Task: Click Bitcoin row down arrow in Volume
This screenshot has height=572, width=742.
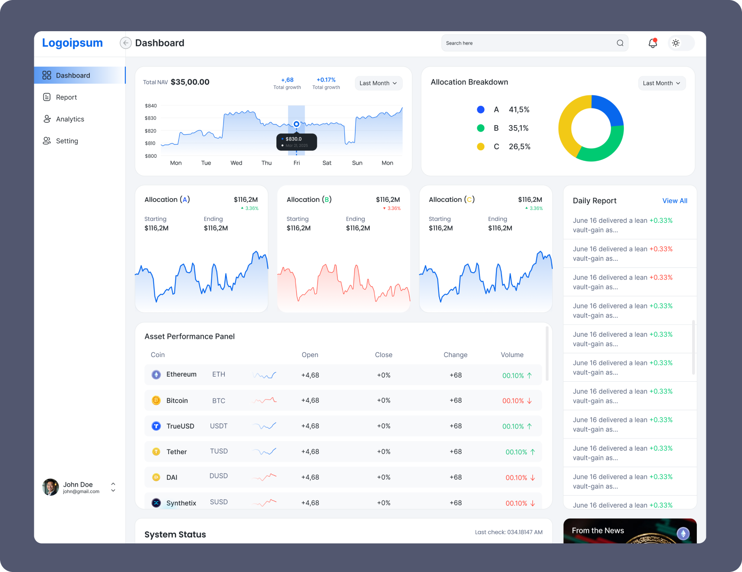Action: pos(529,401)
